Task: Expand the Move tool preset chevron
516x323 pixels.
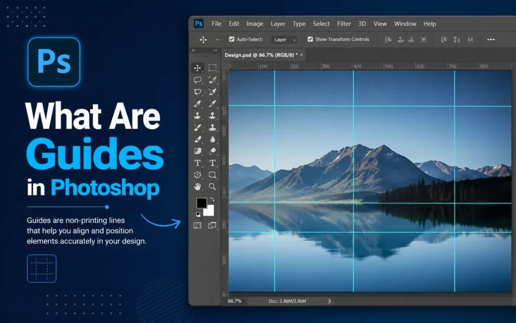Action: click(217, 39)
